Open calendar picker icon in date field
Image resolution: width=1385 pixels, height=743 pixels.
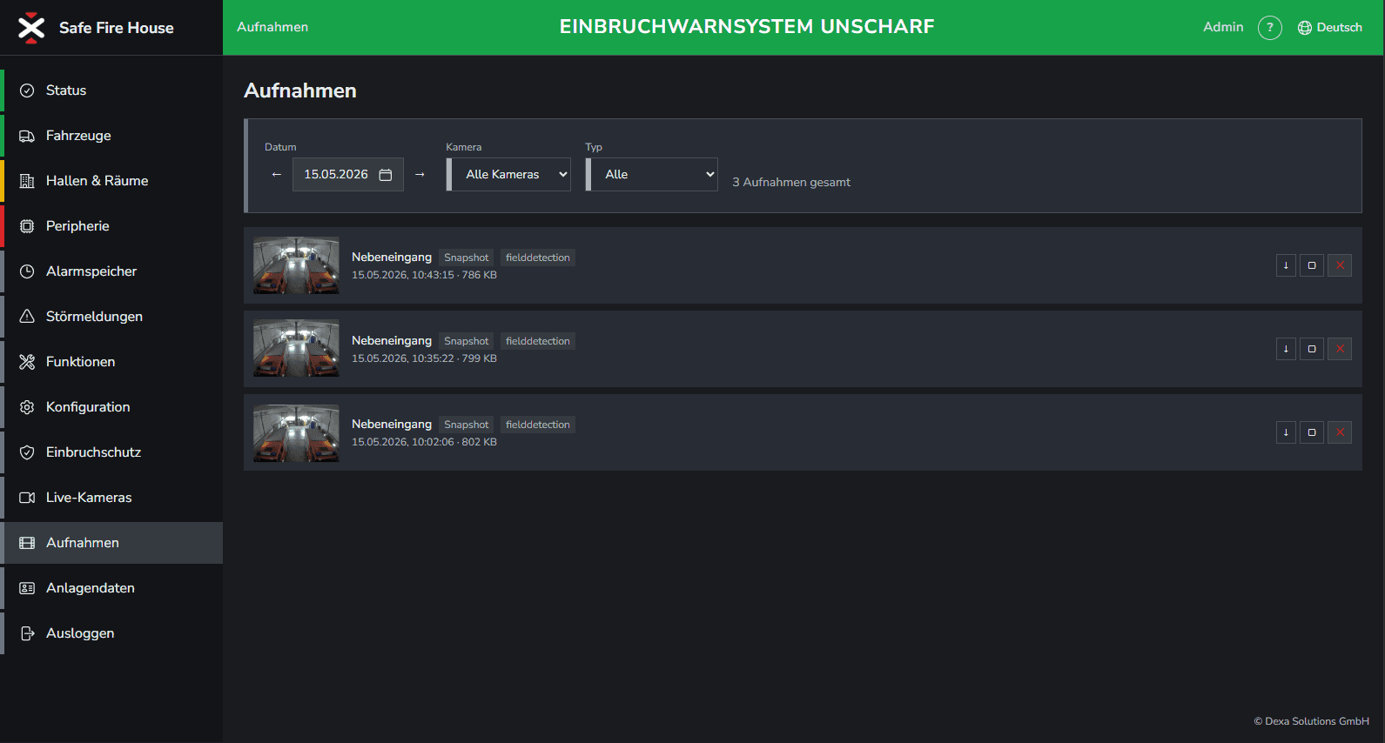click(x=386, y=175)
